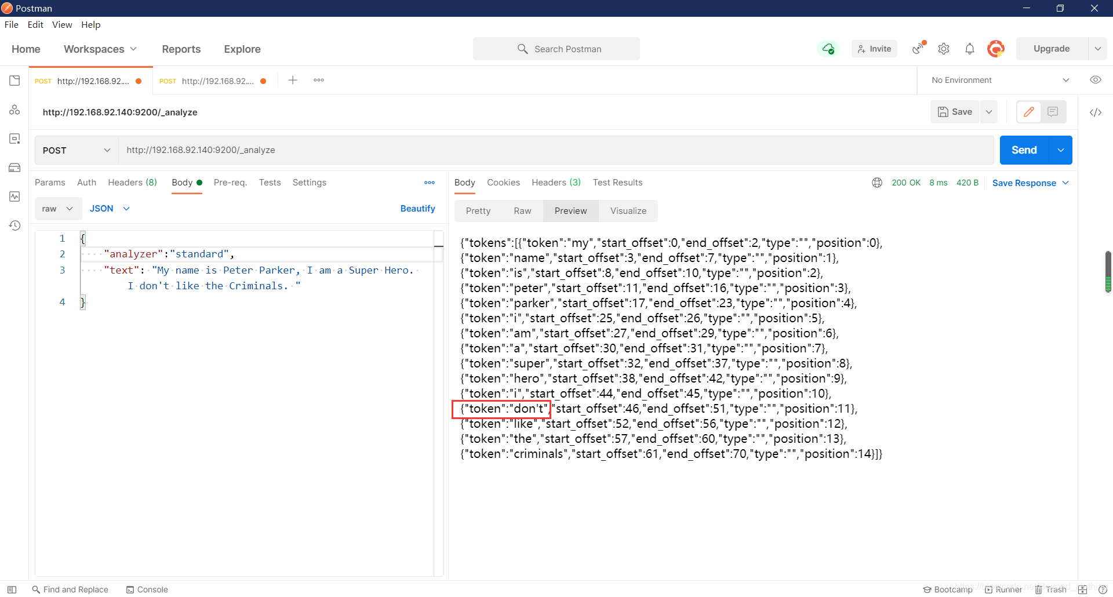The width and height of the screenshot is (1113, 597).
Task: Show response in Raw view
Action: [x=522, y=211]
